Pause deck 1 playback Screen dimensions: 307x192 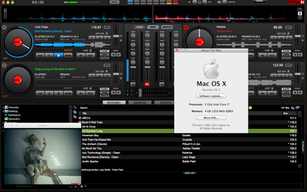pos(49,55)
